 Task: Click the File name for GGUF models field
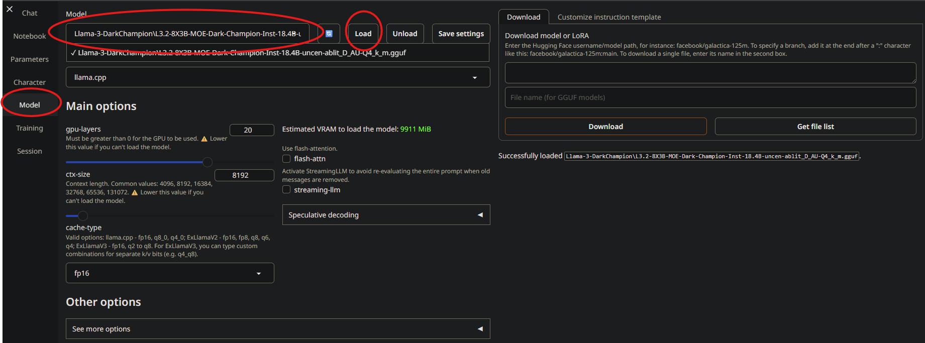710,97
